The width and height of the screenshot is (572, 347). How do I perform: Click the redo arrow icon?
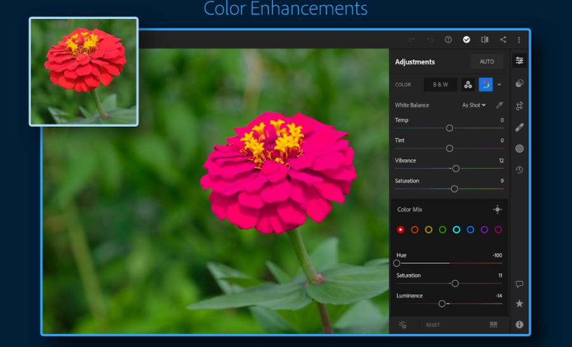[x=411, y=40]
